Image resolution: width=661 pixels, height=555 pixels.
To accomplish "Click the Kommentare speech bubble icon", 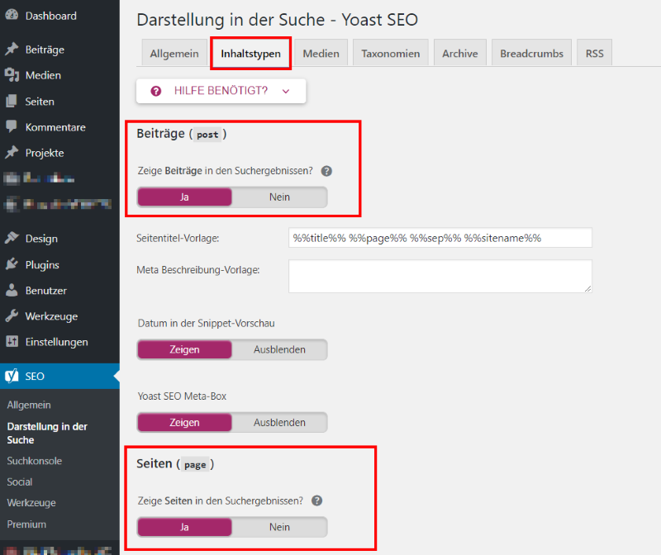I will tap(12, 127).
